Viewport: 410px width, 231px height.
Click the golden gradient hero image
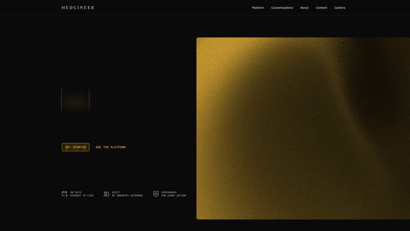[303, 128]
